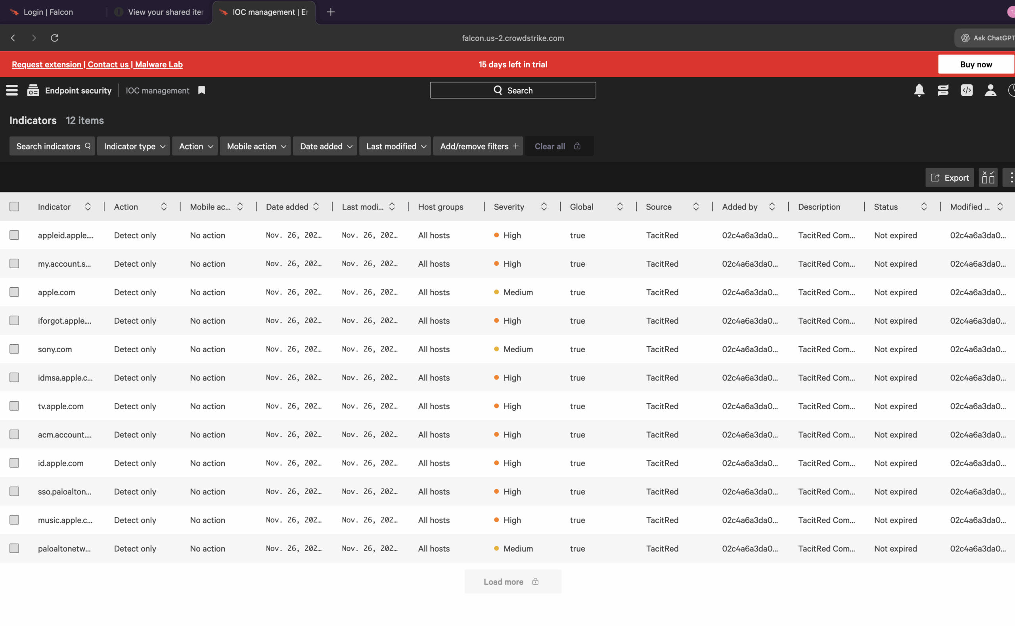Viewport: 1015px width, 626px height.
Task: Expand the Last modified filter dropdown
Action: [395, 146]
